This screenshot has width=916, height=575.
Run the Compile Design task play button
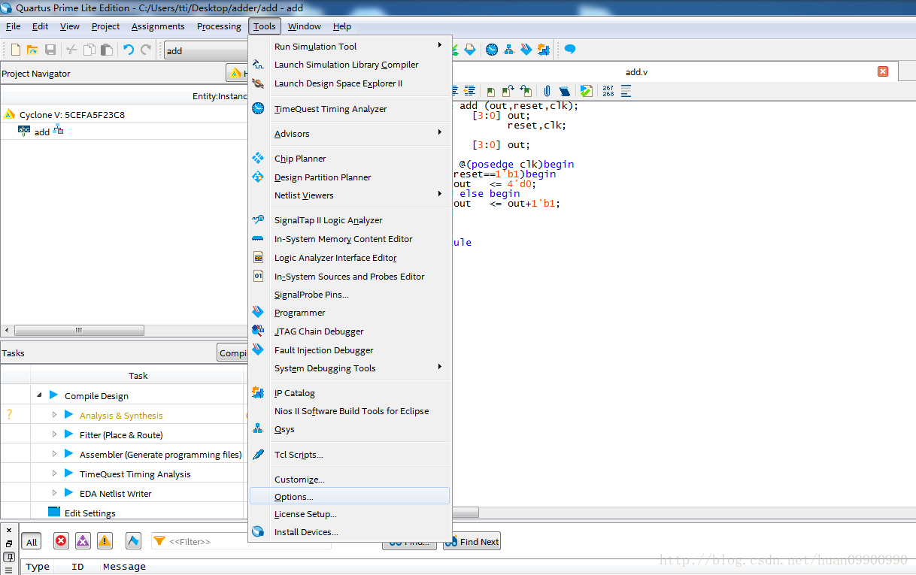pos(53,395)
